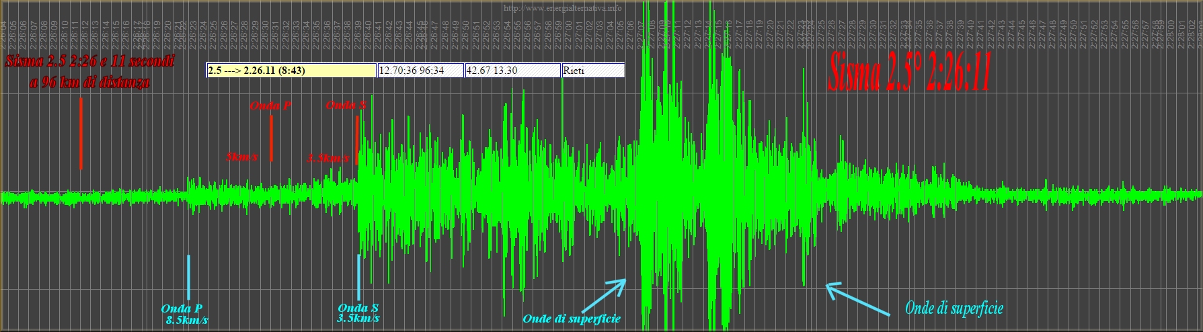Click the red '3.5km/s' speed label
The width and height of the screenshot is (1203, 332).
pyautogui.click(x=328, y=159)
